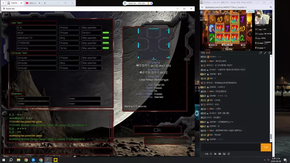Click the Computer Team header
The width and height of the screenshot is (290, 163).
coord(34,53)
